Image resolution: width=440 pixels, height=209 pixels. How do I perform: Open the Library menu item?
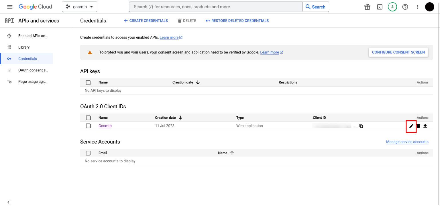click(x=24, y=47)
